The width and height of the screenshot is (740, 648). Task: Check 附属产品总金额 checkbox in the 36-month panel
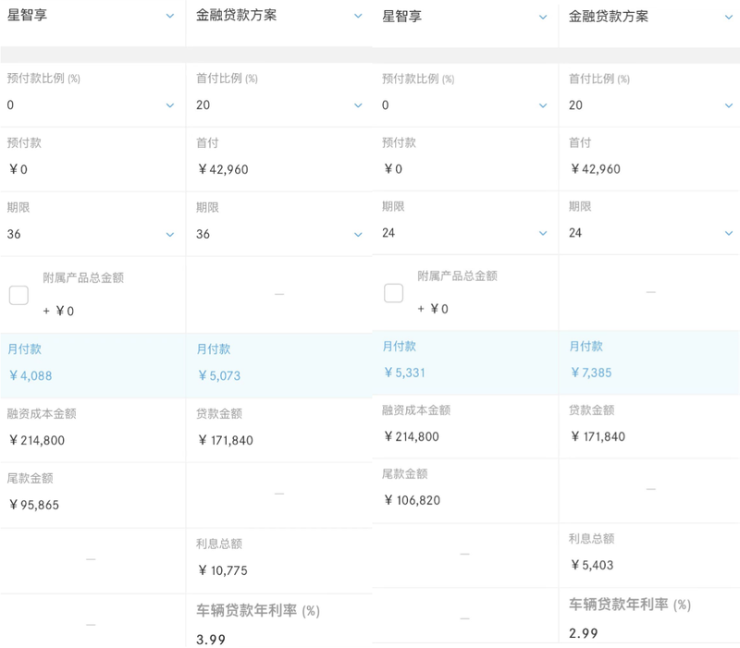tap(18, 295)
